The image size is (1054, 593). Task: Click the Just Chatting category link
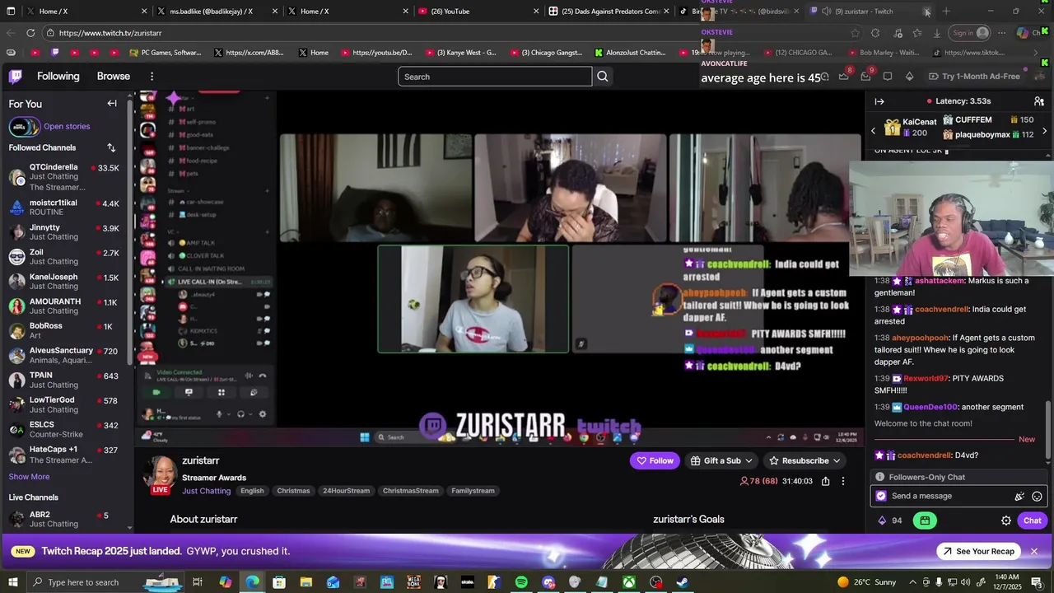click(207, 491)
